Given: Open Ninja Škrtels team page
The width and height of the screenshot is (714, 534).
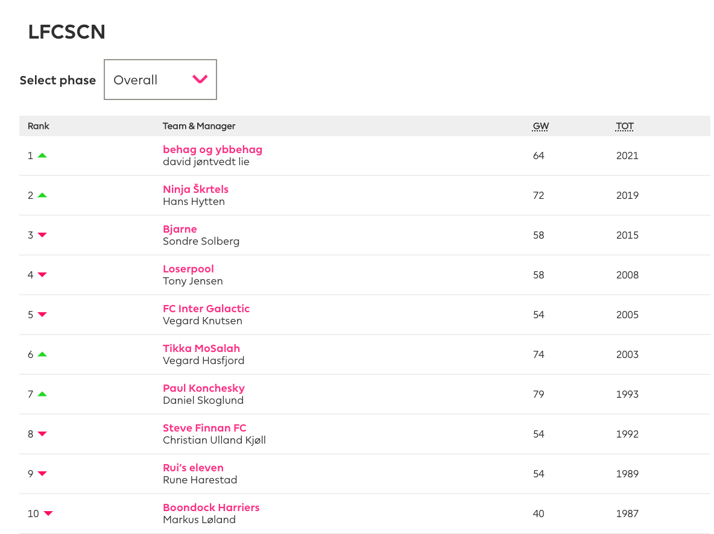Looking at the screenshot, I should coord(195,189).
